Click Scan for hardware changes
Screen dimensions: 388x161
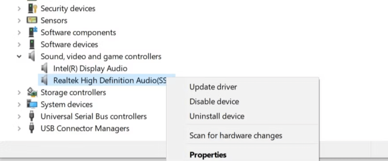tap(236, 135)
